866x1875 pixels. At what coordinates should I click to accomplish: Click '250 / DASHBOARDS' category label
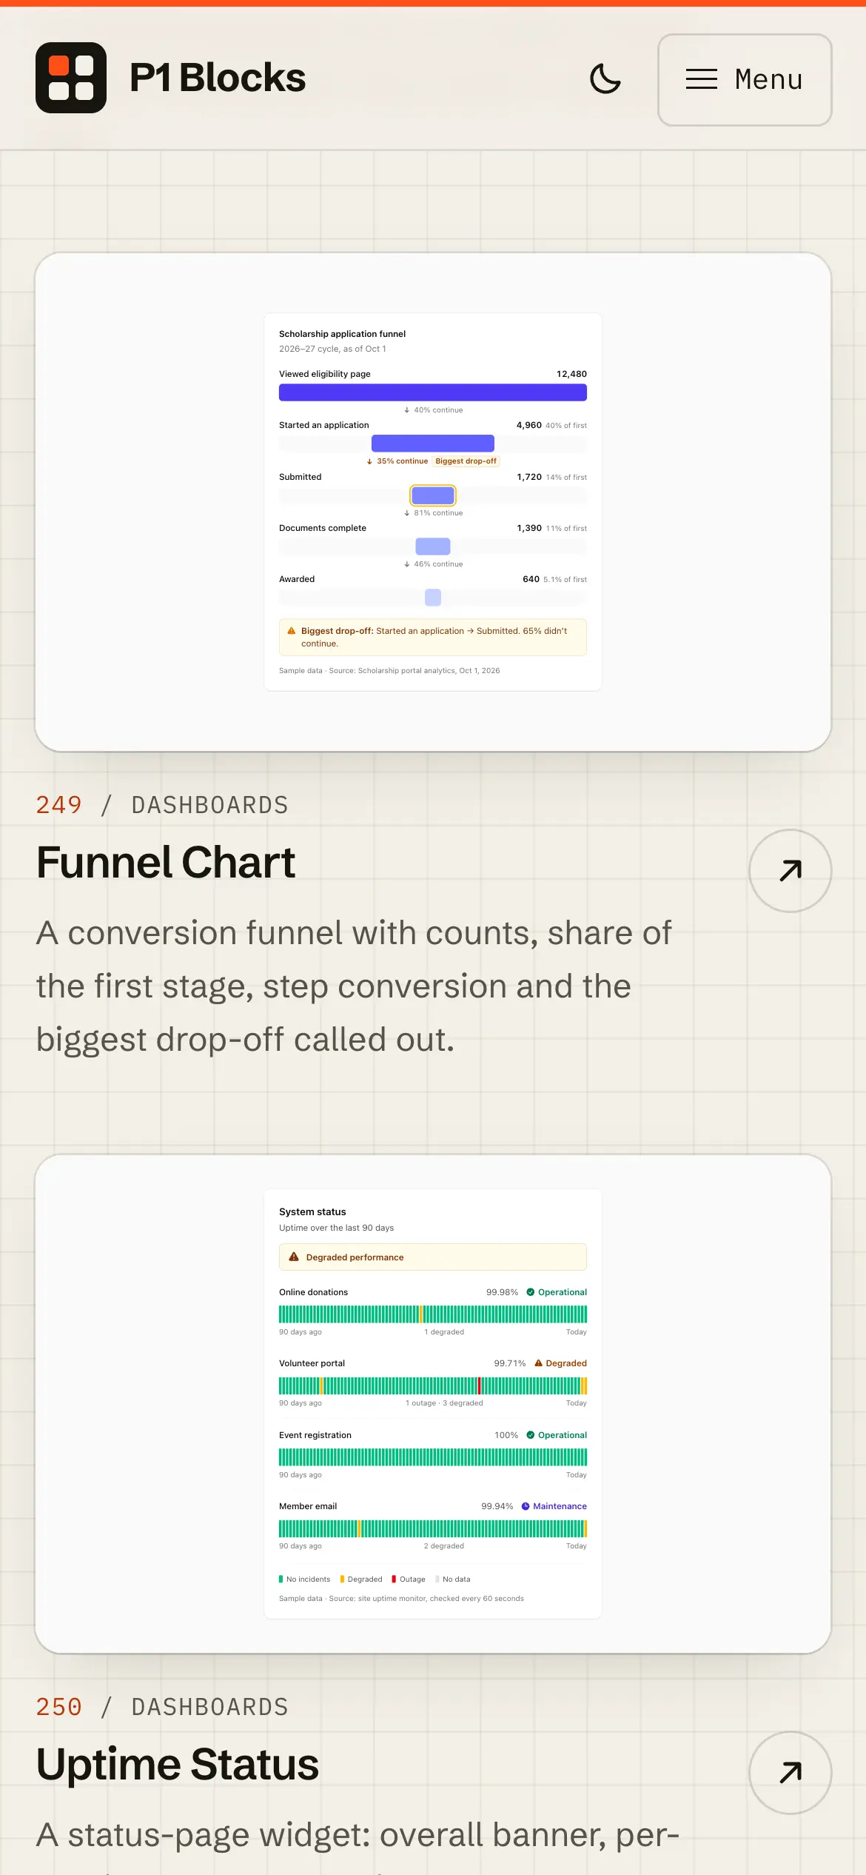tap(162, 1707)
